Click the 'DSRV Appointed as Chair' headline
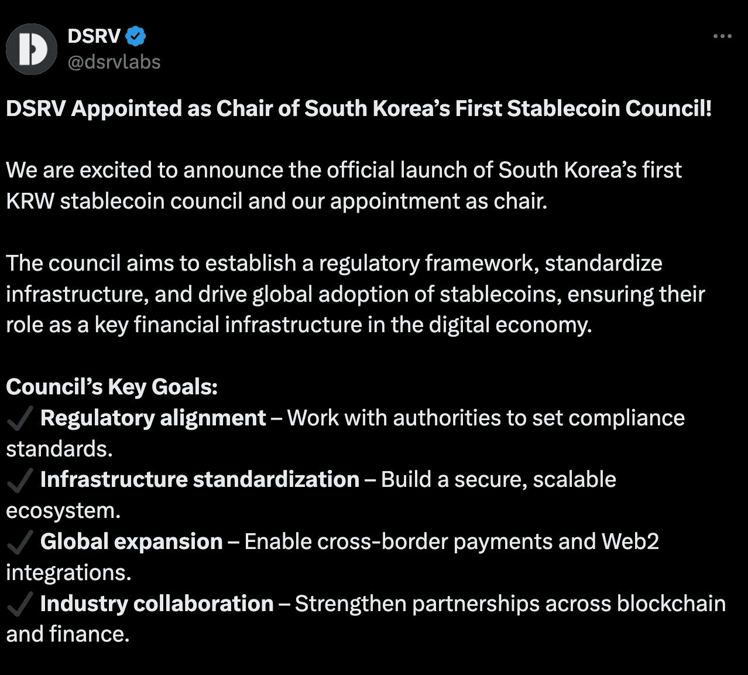This screenshot has height=675, width=748. click(359, 109)
